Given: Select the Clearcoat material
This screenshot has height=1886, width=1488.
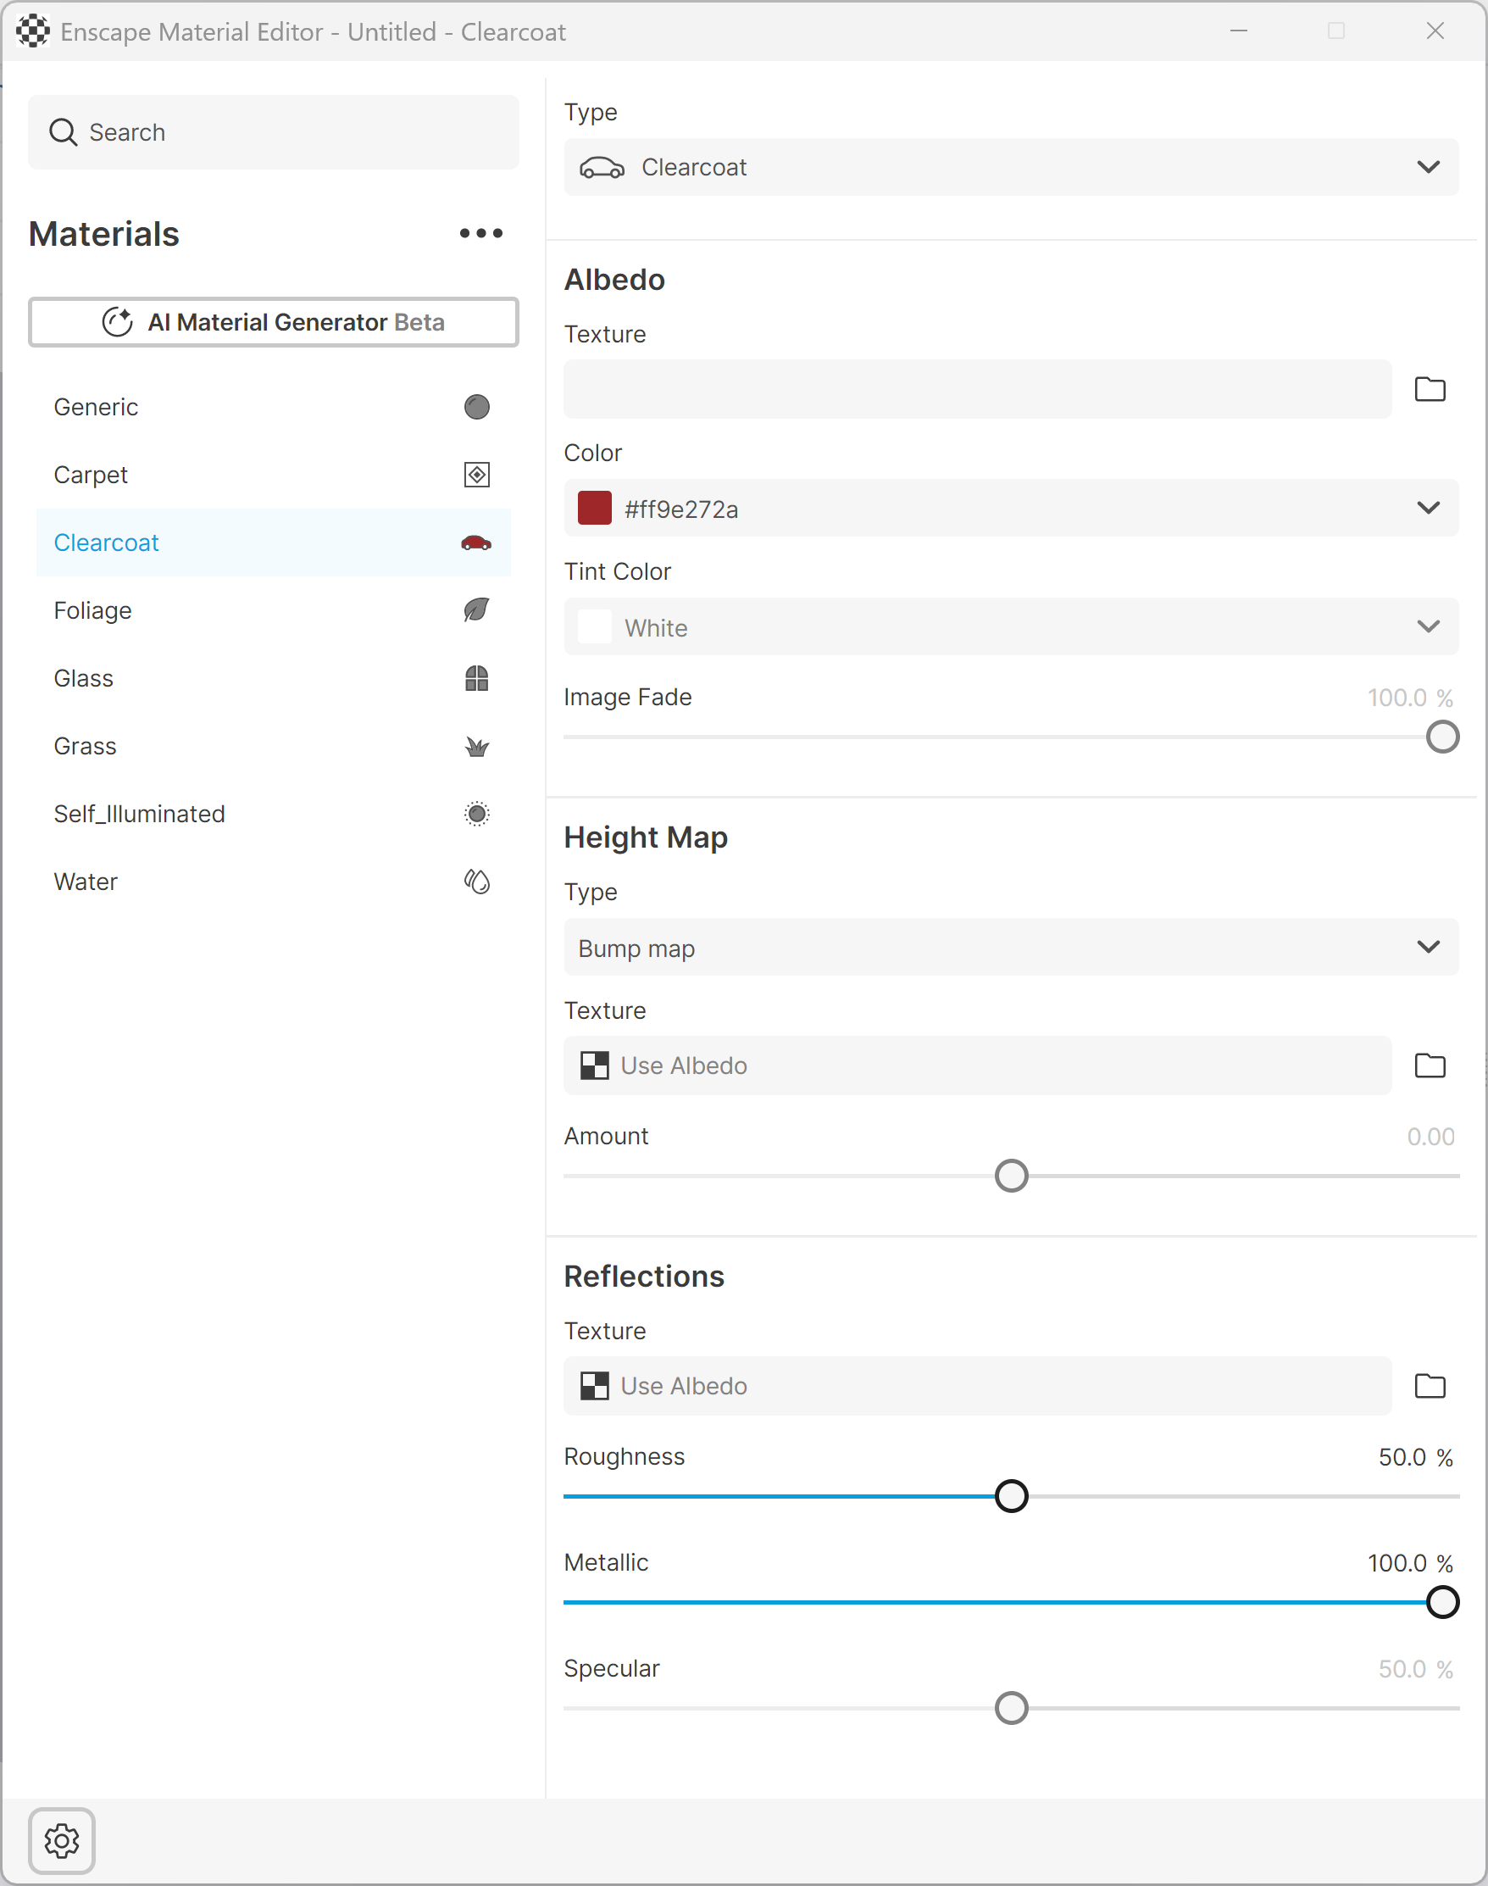Looking at the screenshot, I should pyautogui.click(x=273, y=543).
